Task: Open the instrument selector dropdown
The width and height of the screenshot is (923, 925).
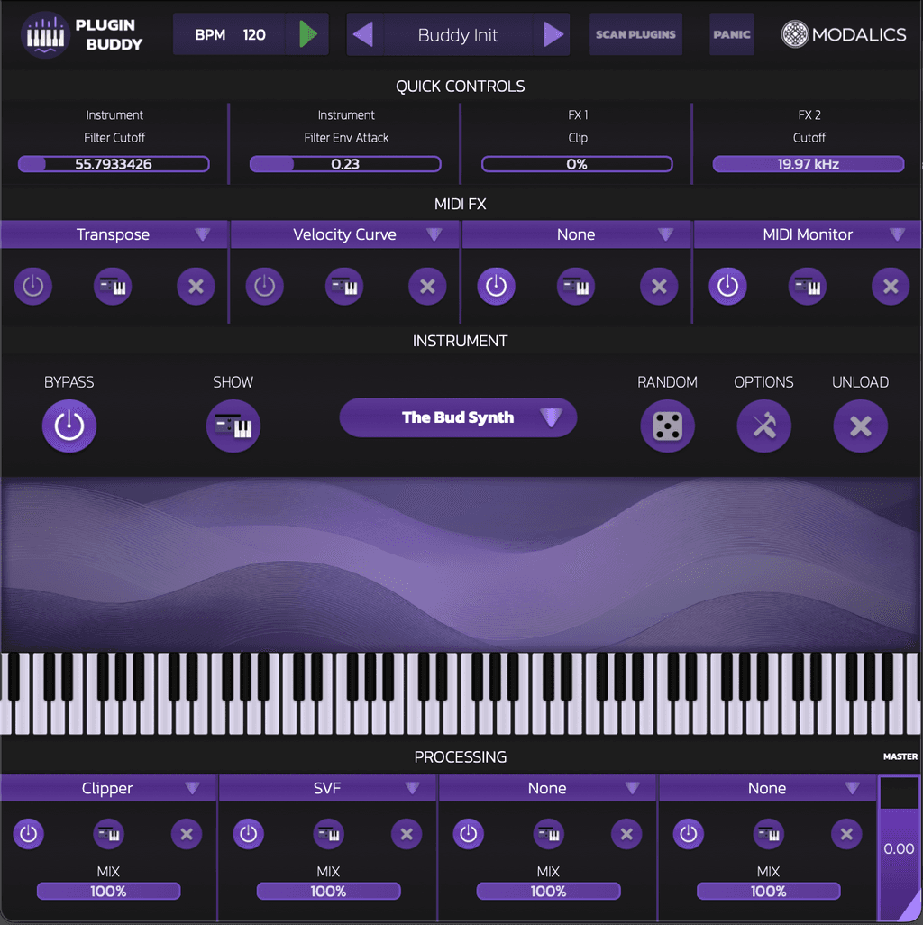Action: pyautogui.click(x=457, y=417)
